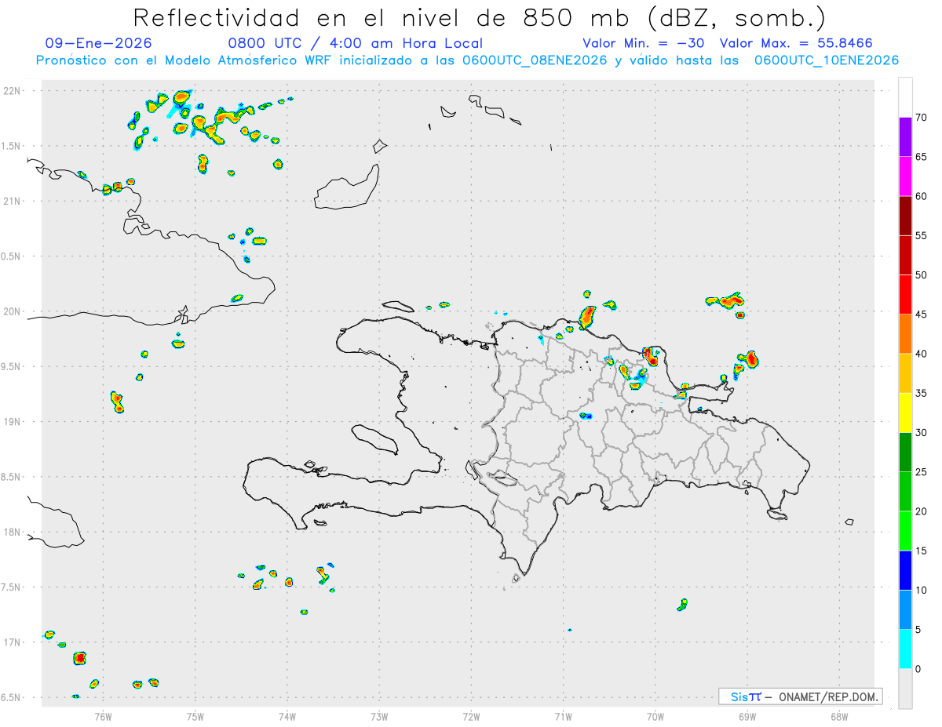942x727 pixels.
Task: Click the magenta 60–65 dBZ colorbar segment
Action: (905, 176)
